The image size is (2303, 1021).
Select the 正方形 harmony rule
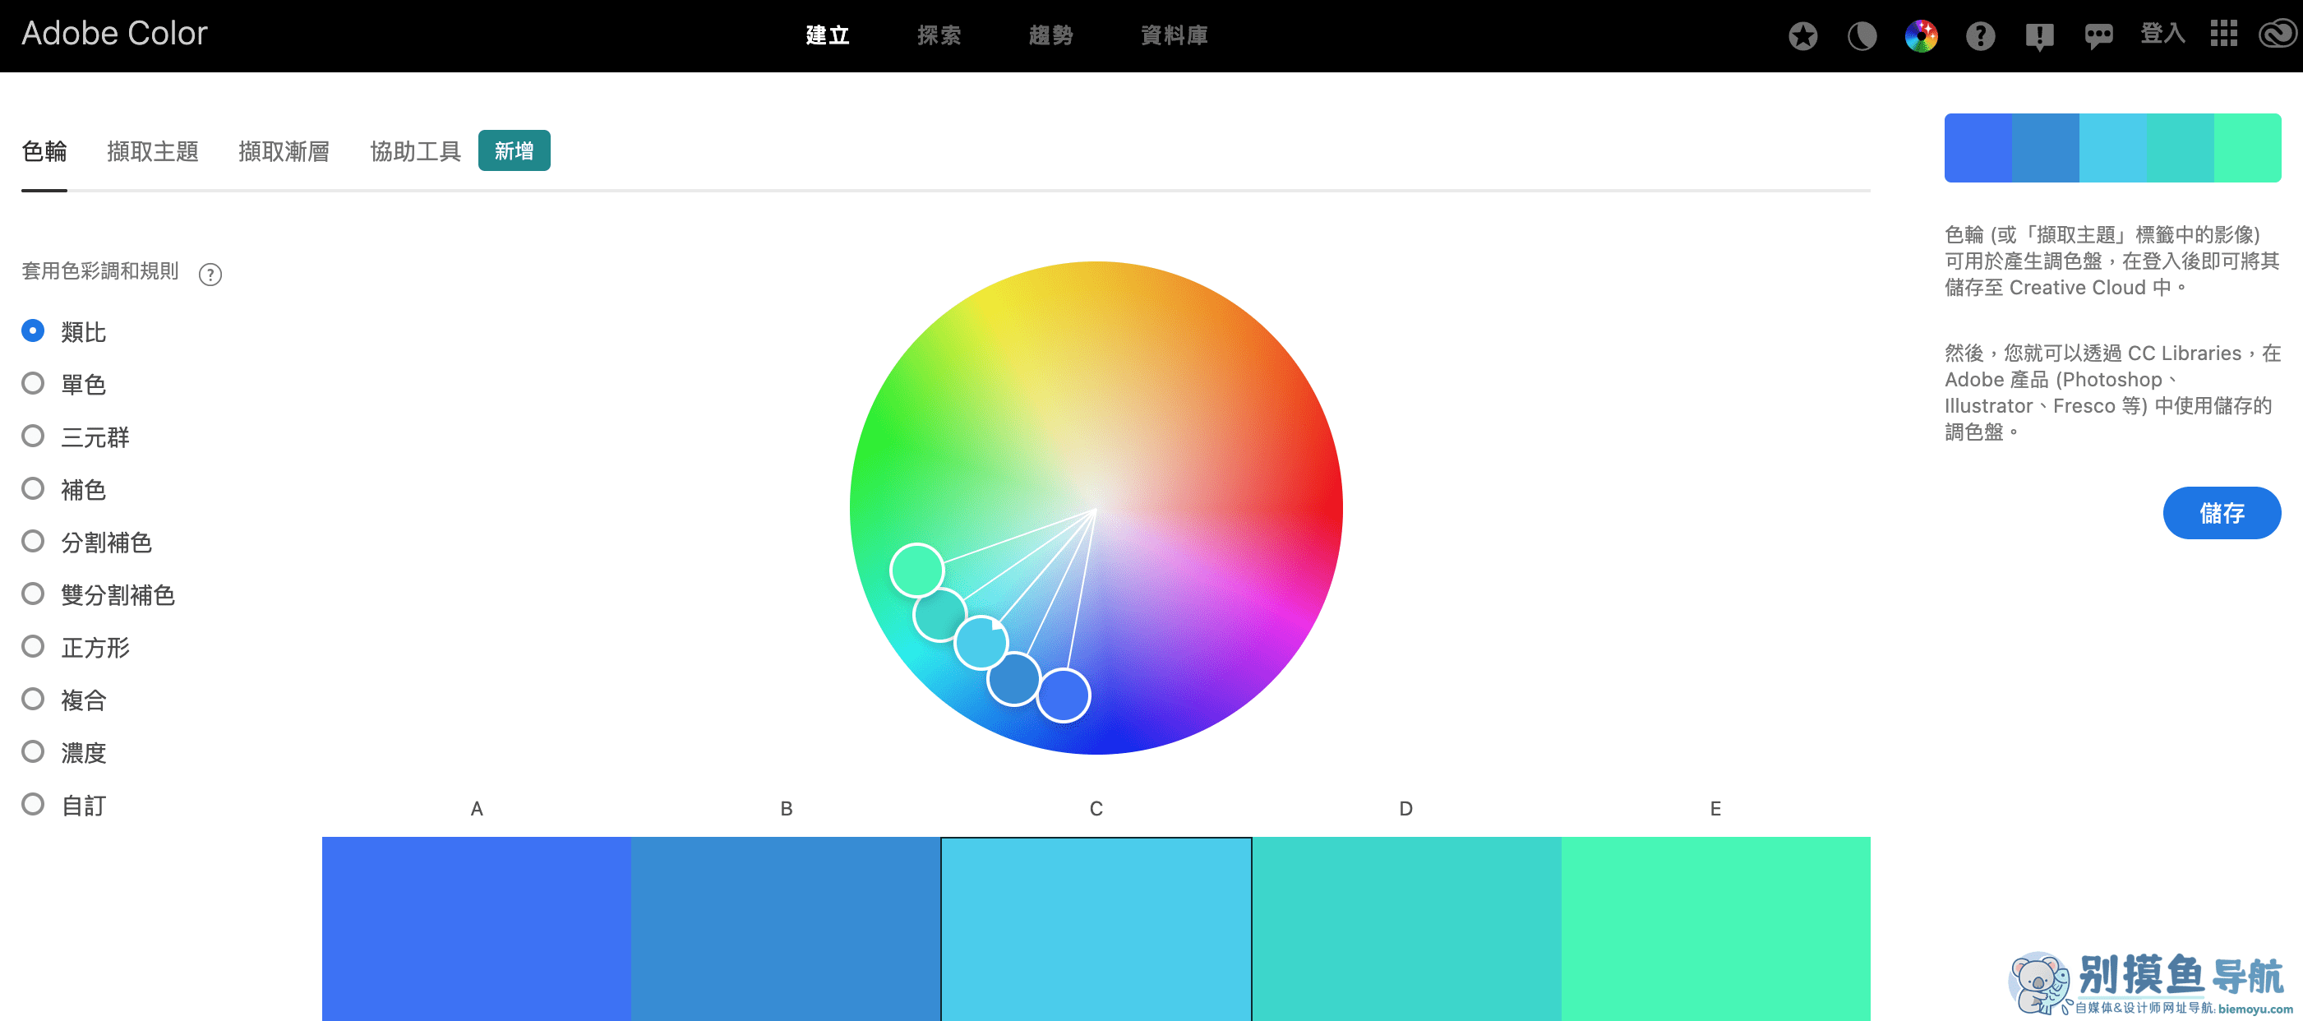coord(33,646)
